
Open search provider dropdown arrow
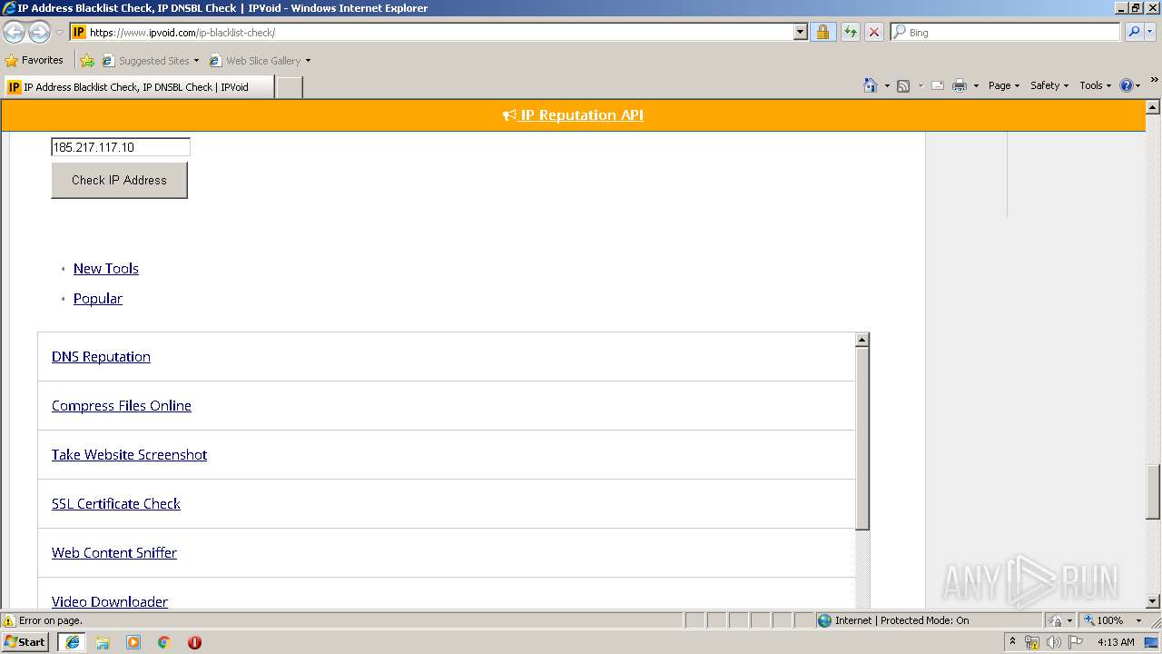[1151, 32]
